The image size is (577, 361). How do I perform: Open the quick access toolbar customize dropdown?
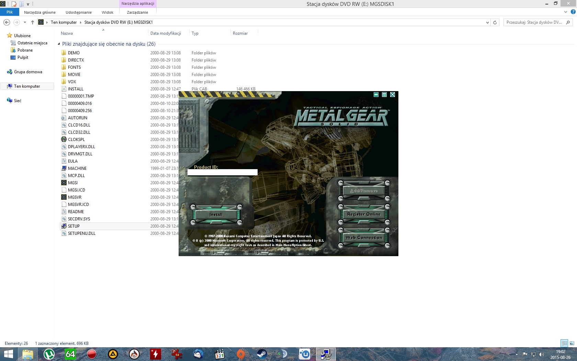pos(28,4)
